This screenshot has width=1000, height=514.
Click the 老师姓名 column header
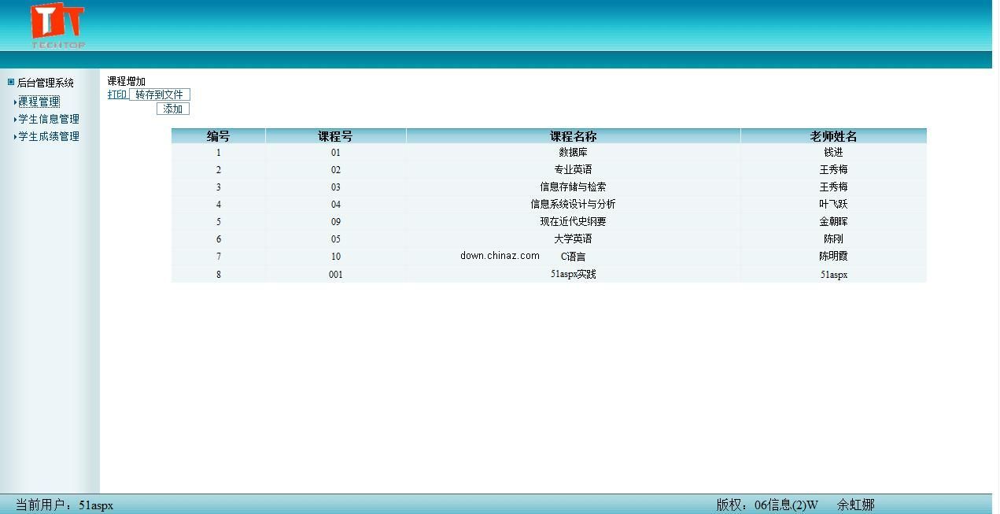tap(834, 136)
